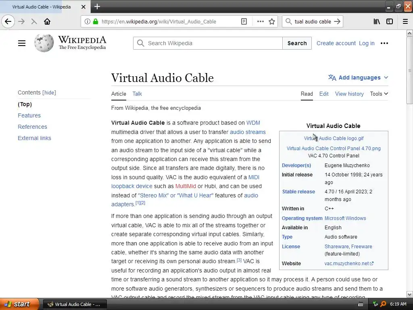
Task: Select the Read tab
Action: pos(307,94)
